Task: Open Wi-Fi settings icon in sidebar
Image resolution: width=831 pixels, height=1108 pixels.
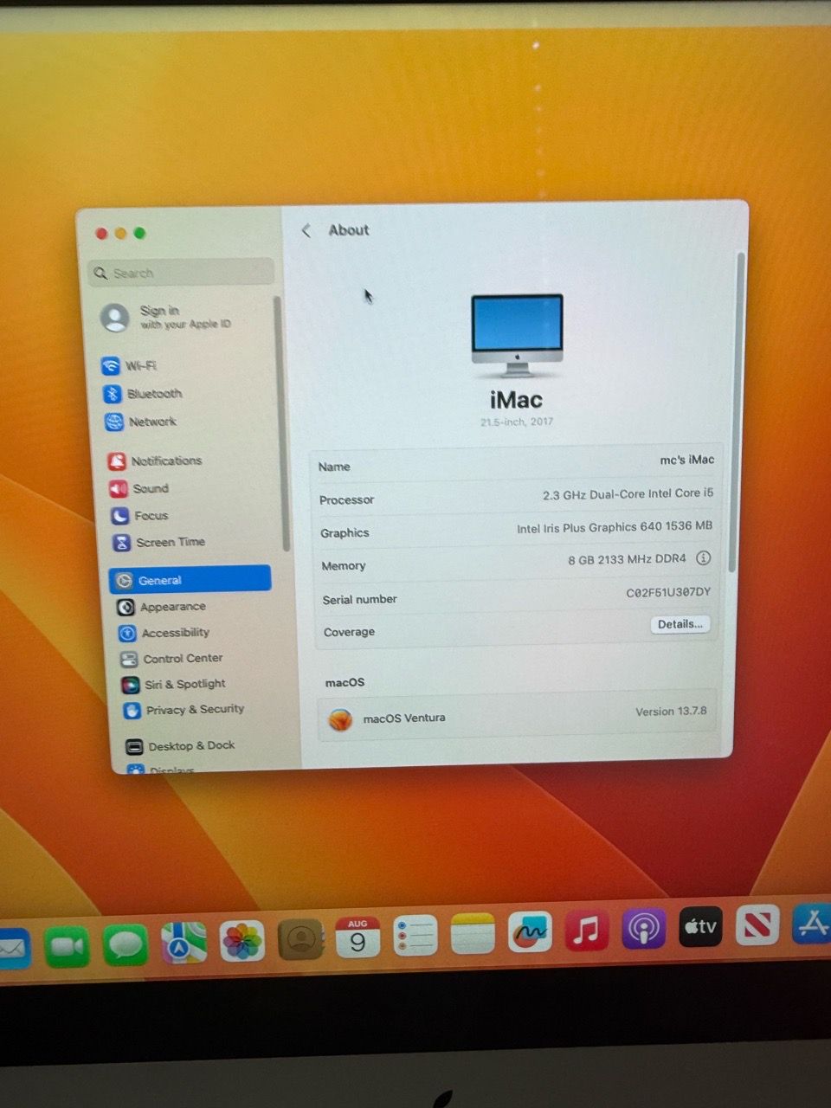Action: pos(111,366)
